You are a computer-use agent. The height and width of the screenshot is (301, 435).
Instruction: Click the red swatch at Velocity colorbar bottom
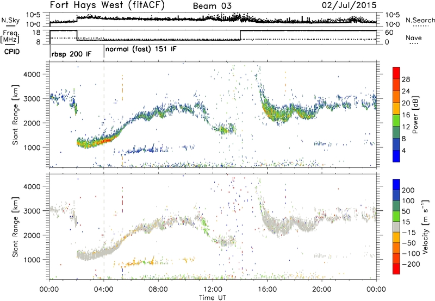coord(396,269)
